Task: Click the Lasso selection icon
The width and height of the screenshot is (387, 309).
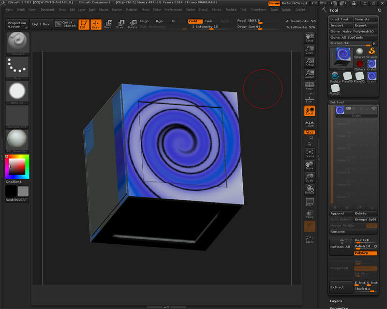Action: [310, 238]
